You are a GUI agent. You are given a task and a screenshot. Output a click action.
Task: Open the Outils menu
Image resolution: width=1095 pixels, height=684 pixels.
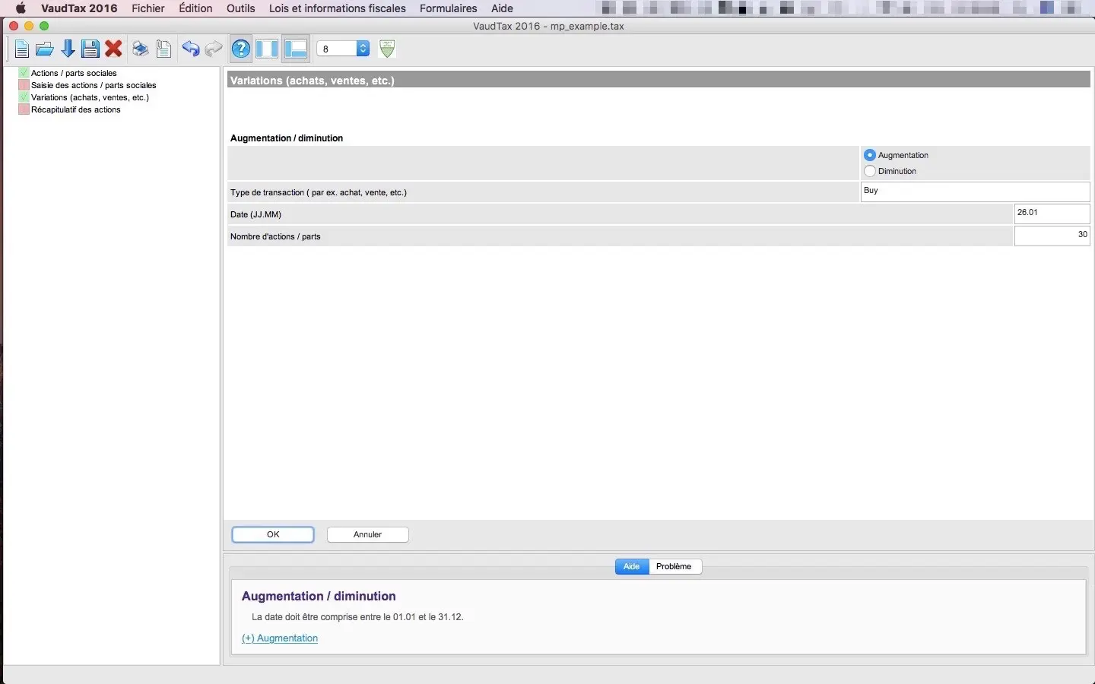(x=240, y=8)
